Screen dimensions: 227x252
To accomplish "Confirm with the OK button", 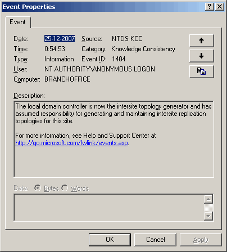I will click(x=110, y=240).
